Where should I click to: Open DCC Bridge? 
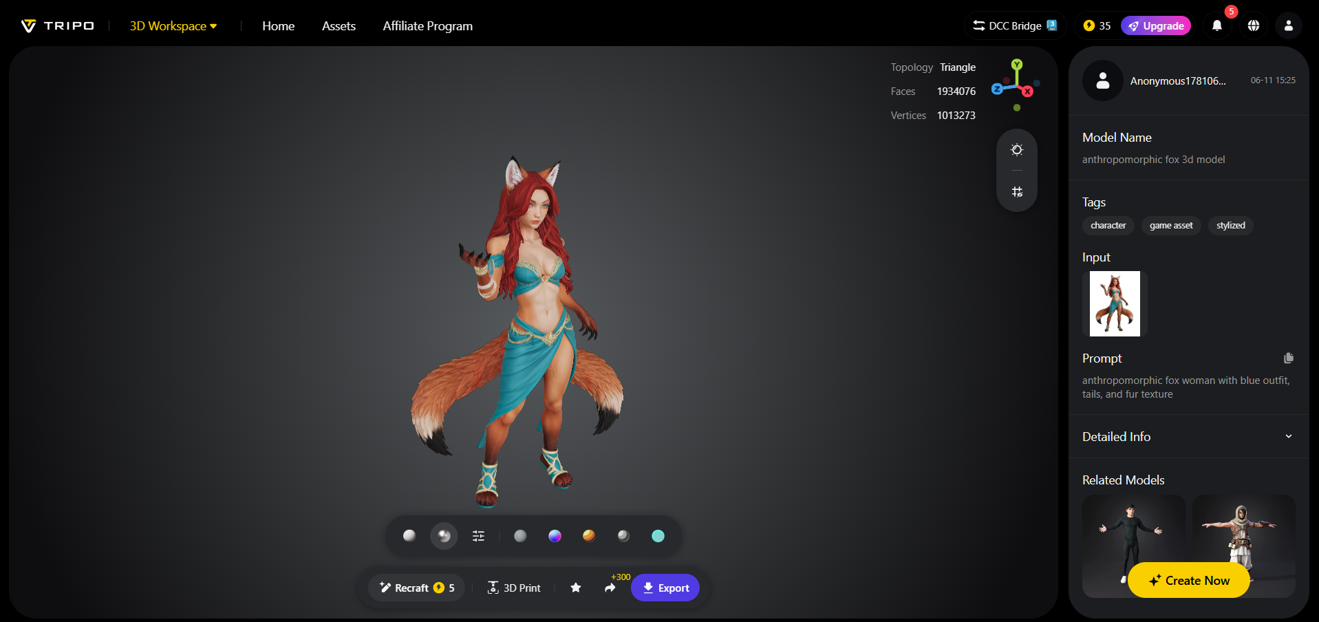pos(1015,25)
